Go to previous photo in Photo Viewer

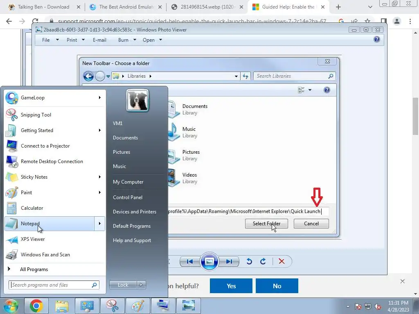190,261
